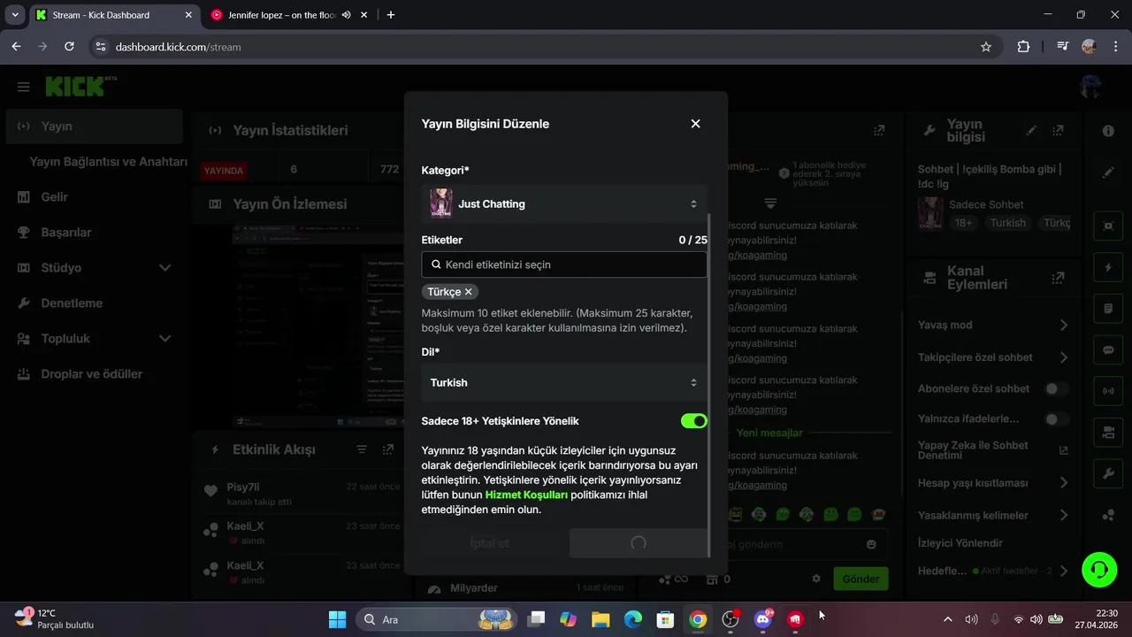Click the broadcast signal icon in right rail
This screenshot has height=637, width=1132.
(x=1108, y=391)
